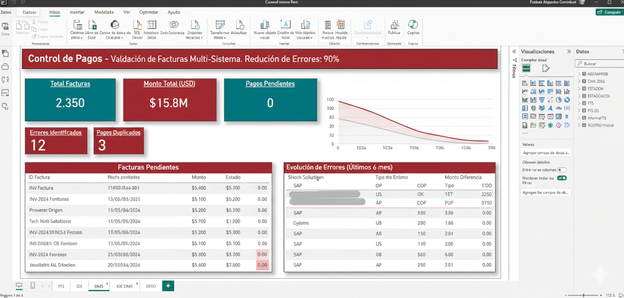Enable the first off toggle under drill-through
Screen dimensions: 624x298
(562, 170)
